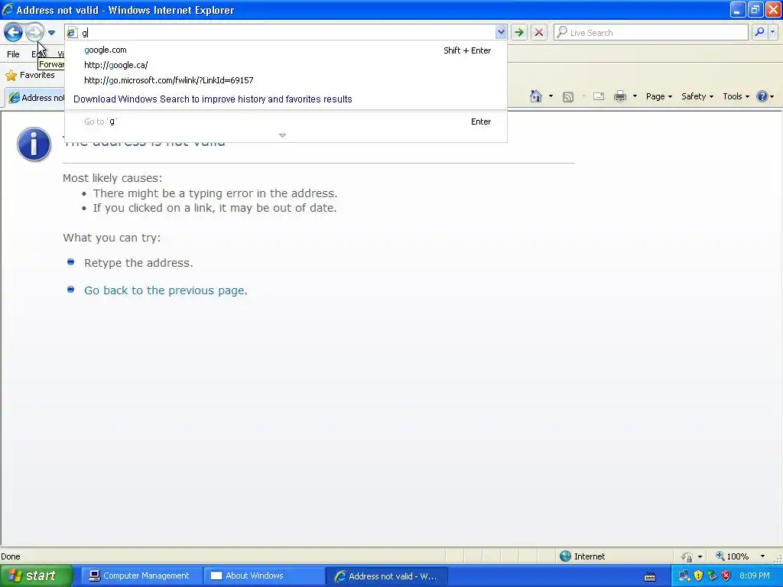Click the Done status bar text
The image size is (783, 587).
pyautogui.click(x=11, y=556)
